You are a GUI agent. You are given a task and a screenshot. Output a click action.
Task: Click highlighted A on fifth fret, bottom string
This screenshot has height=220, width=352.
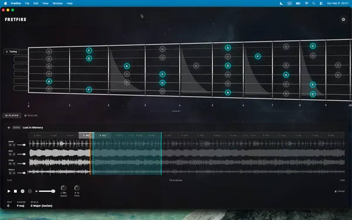click(x=228, y=93)
